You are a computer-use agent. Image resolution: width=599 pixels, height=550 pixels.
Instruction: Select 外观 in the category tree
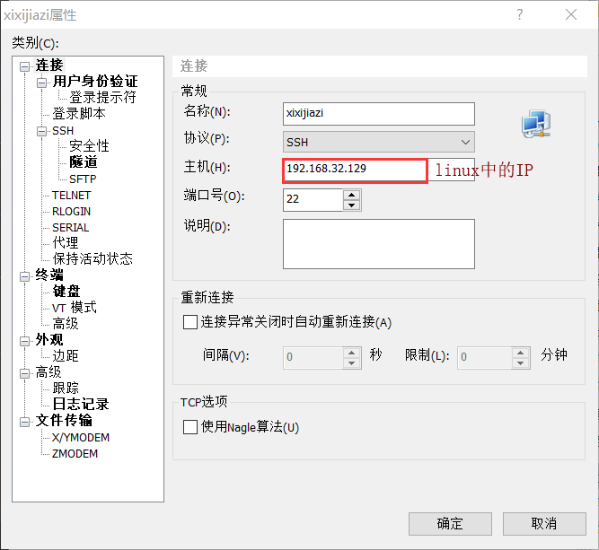coord(49,339)
